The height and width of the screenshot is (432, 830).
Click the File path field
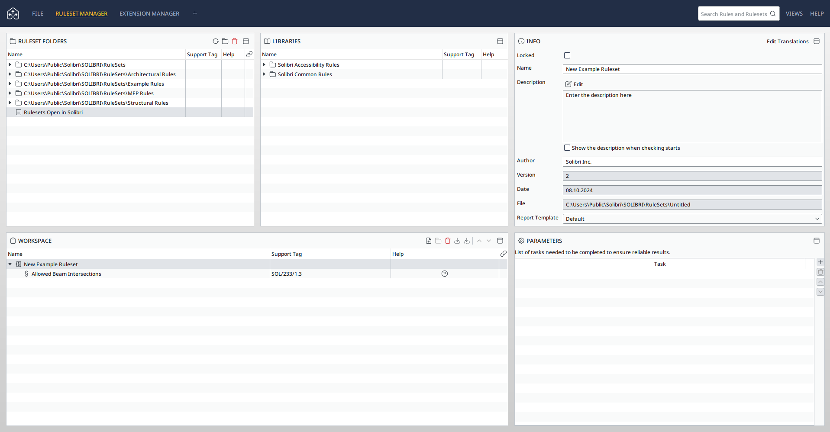[x=692, y=204]
